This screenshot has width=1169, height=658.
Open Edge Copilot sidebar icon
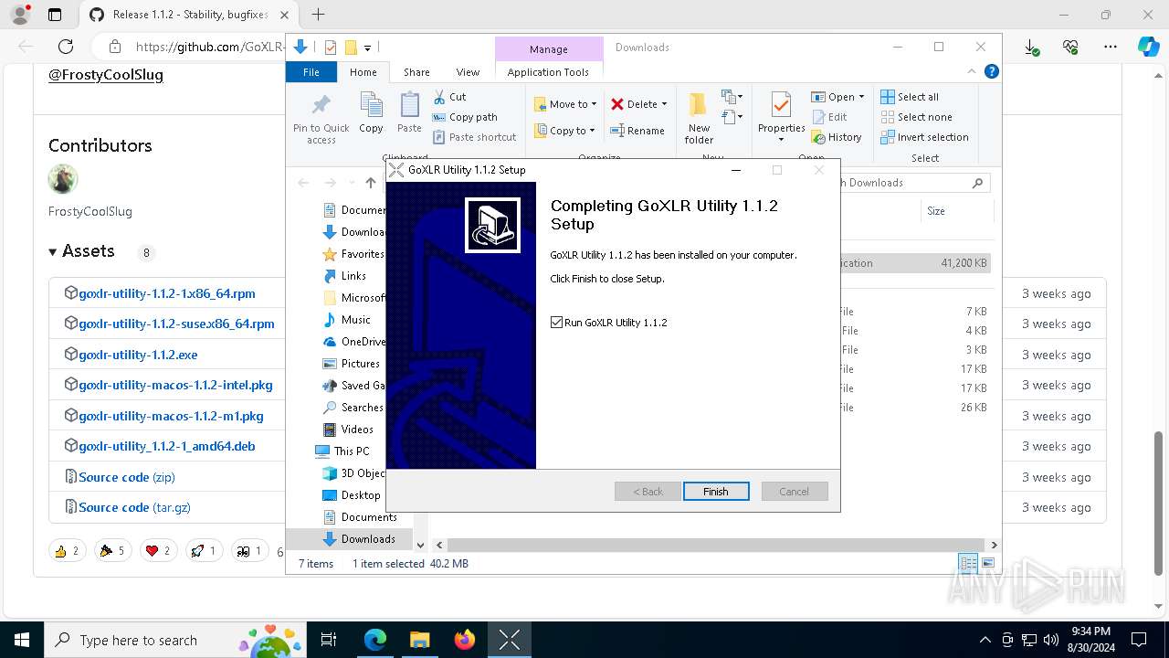tap(1148, 47)
